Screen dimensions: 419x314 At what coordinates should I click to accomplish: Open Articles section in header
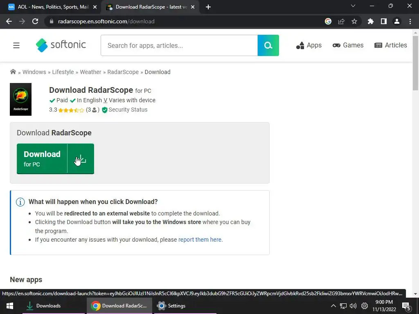coord(391,45)
